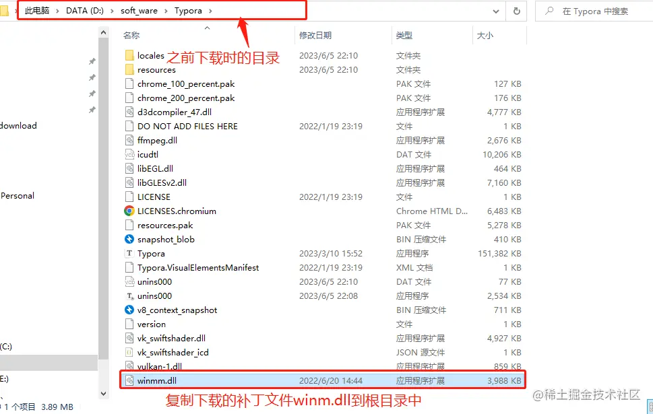This screenshot has height=414, width=653.
Task: Select the LICENSE file name
Action: pos(154,197)
